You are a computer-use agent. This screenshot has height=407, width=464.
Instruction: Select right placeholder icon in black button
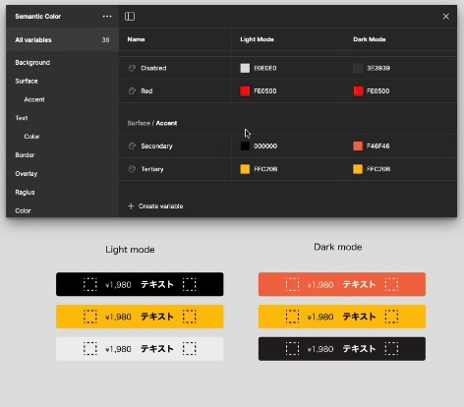pyautogui.click(x=190, y=284)
